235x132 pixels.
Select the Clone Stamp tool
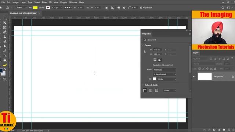[5, 37]
